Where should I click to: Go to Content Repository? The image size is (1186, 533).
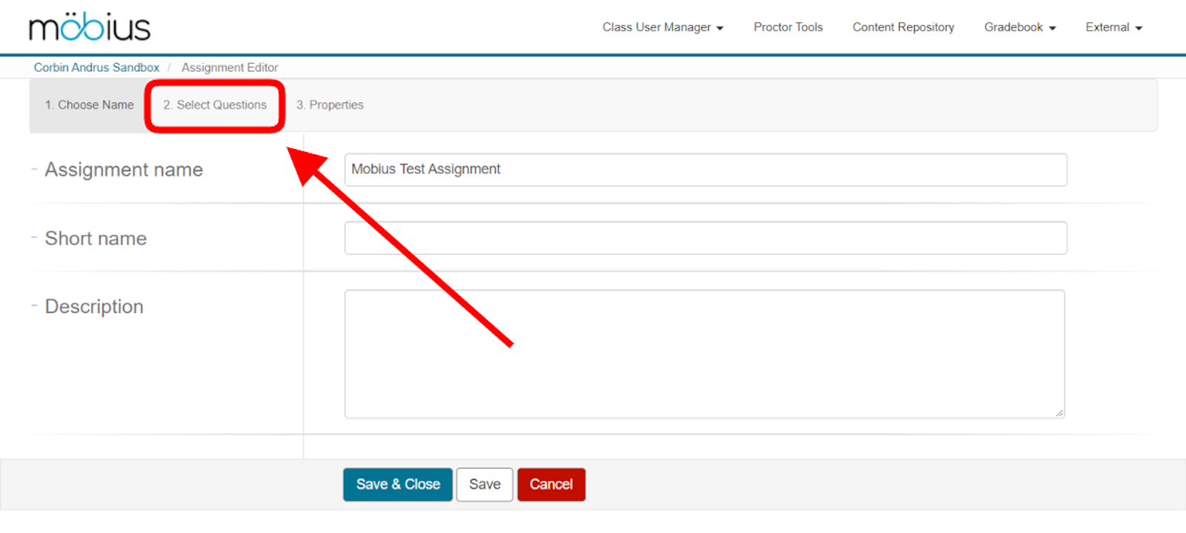tap(903, 27)
